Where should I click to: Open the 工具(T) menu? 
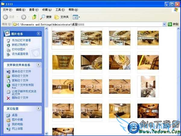[x=60, y=10]
